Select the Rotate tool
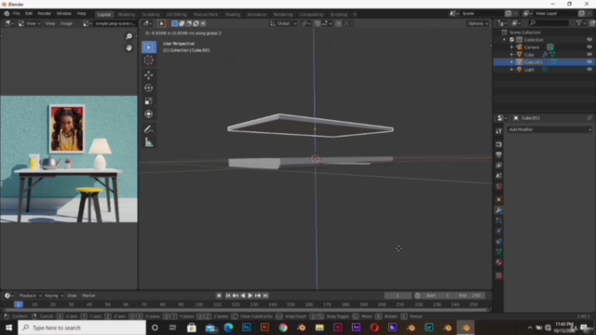The height and width of the screenshot is (335, 596). click(x=149, y=87)
